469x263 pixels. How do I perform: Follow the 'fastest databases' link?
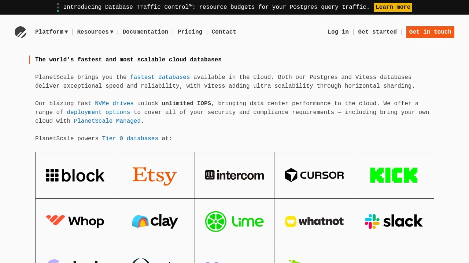pos(160,77)
